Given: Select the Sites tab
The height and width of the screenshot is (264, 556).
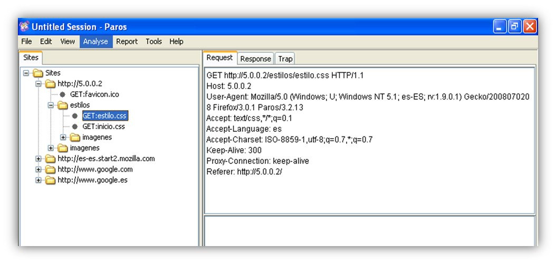Looking at the screenshot, I should [x=31, y=57].
